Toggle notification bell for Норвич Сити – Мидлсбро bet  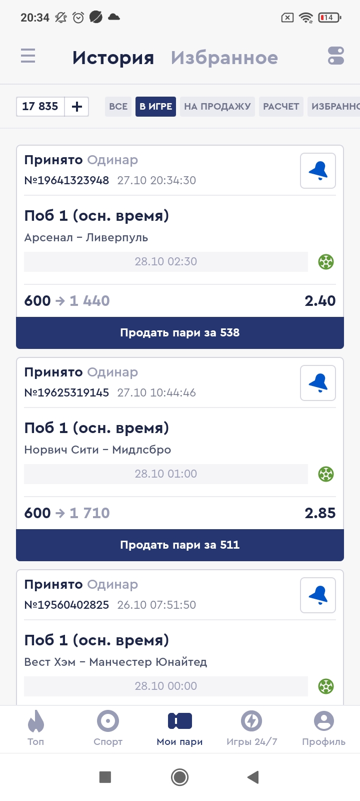318,383
